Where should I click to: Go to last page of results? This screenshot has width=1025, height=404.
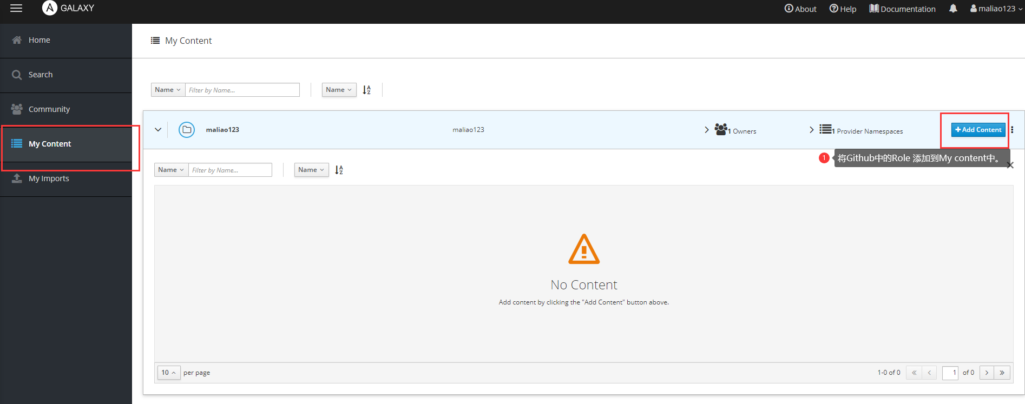(1002, 373)
